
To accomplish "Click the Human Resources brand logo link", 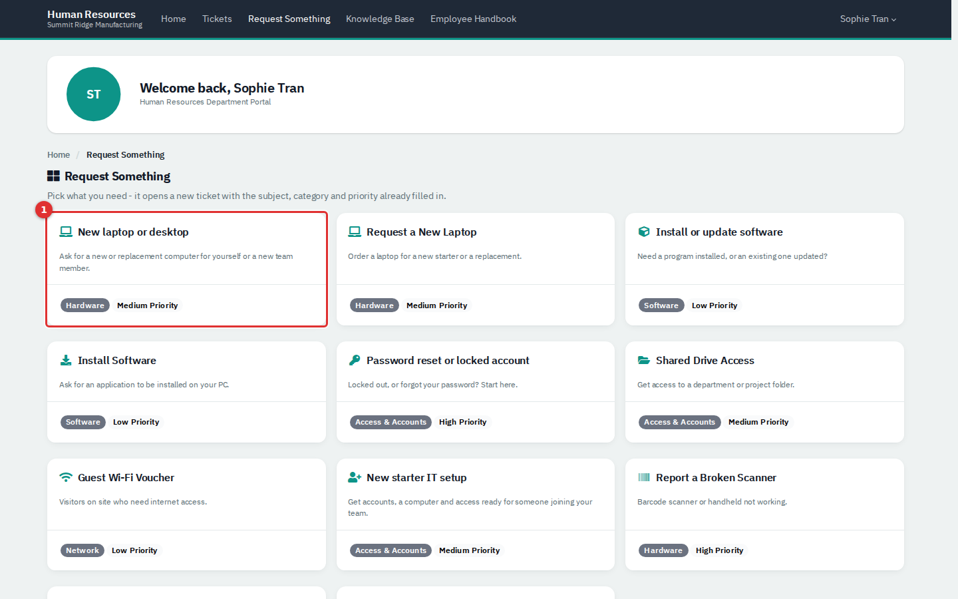I will pos(94,19).
